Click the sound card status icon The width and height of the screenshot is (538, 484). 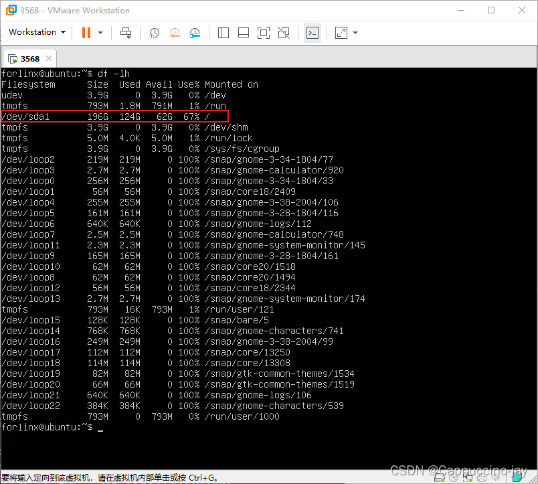(x=496, y=477)
